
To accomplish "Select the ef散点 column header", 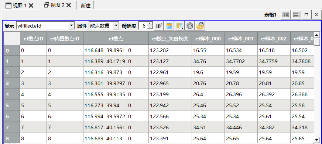I will [116, 39].
